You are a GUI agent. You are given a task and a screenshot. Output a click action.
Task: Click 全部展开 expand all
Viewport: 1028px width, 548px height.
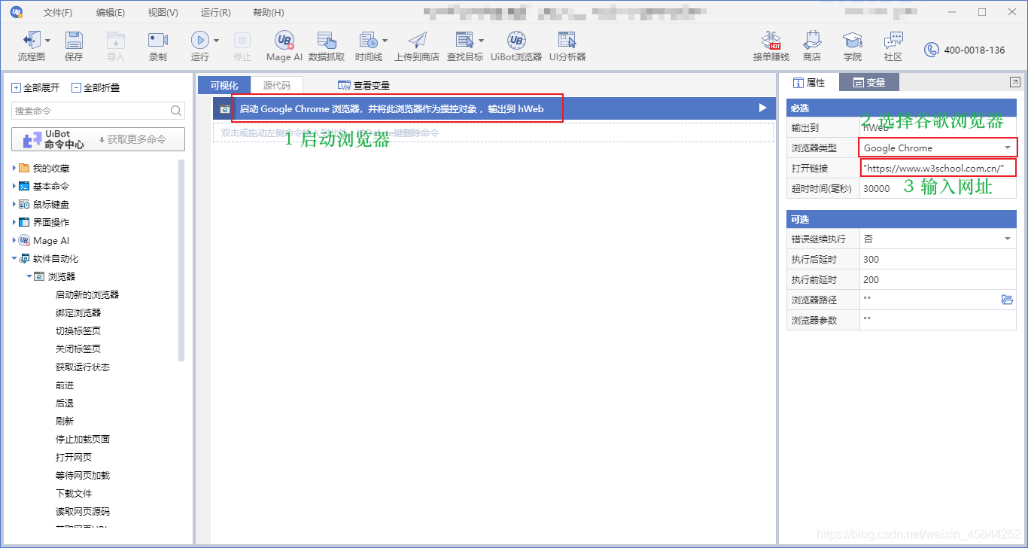click(35, 87)
